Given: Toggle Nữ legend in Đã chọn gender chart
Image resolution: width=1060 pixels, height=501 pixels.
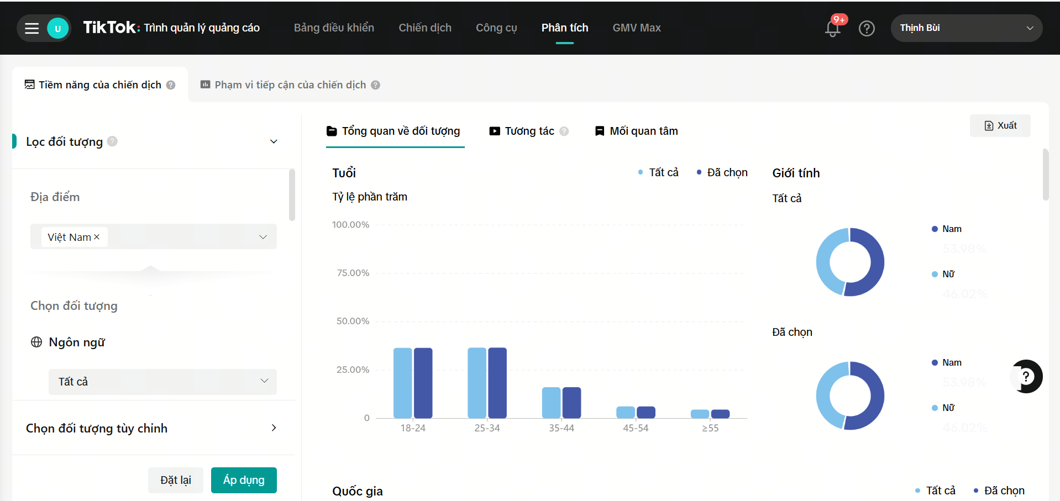Looking at the screenshot, I should click(943, 408).
